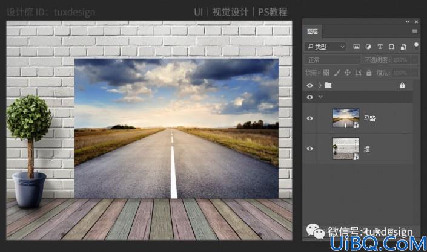Hide the 马路 layer
Image resolution: width=427 pixels, height=252 pixels.
[x=309, y=118]
